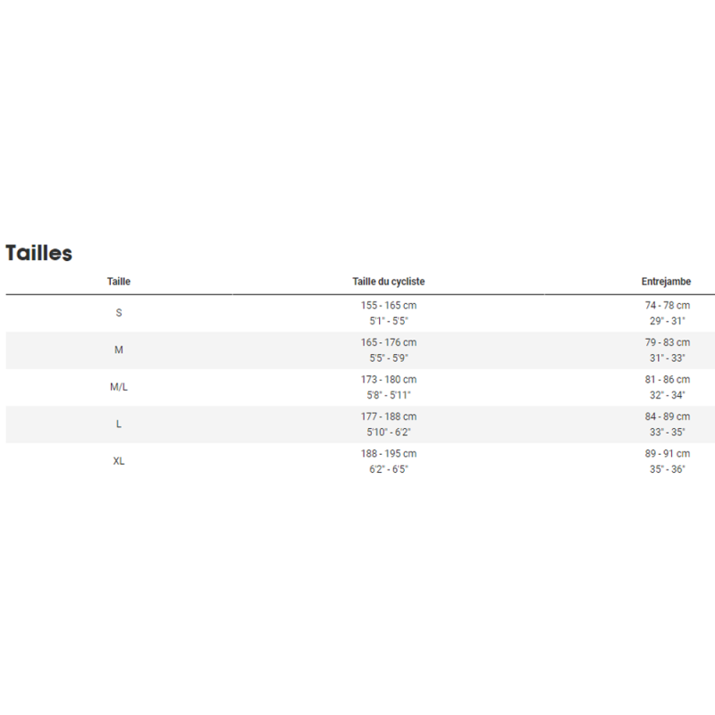This screenshot has width=715, height=715.
Task: Click the 74 - 78 cm inseam value
Action: [x=667, y=306]
